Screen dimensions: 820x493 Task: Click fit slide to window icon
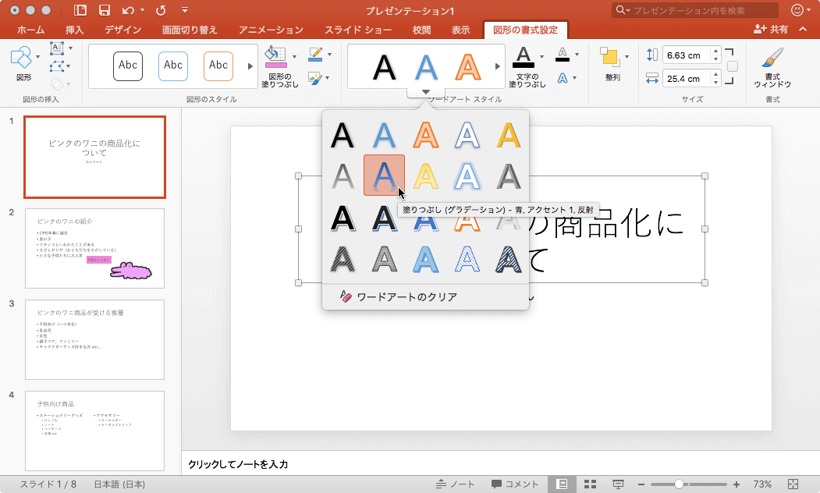(x=793, y=484)
